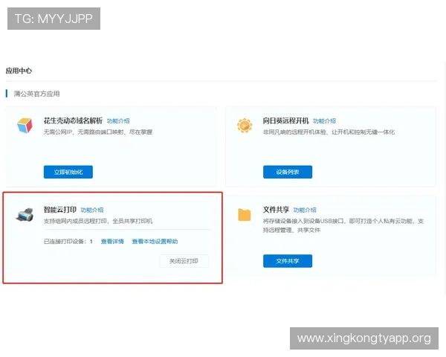
Task: Click description 无需公网IP、无需路由端口映射
Action: click(98, 132)
